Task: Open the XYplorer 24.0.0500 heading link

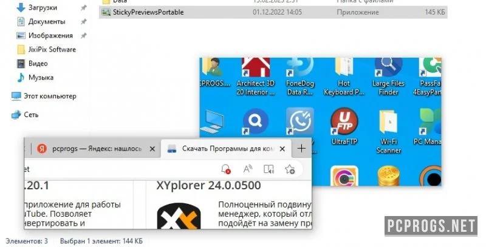Action: click(208, 186)
